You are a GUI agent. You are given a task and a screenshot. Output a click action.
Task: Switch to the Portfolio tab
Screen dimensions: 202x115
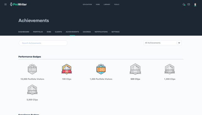38,32
